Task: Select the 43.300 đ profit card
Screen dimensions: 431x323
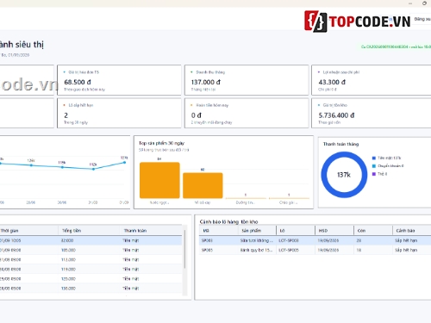Action: click(x=372, y=80)
